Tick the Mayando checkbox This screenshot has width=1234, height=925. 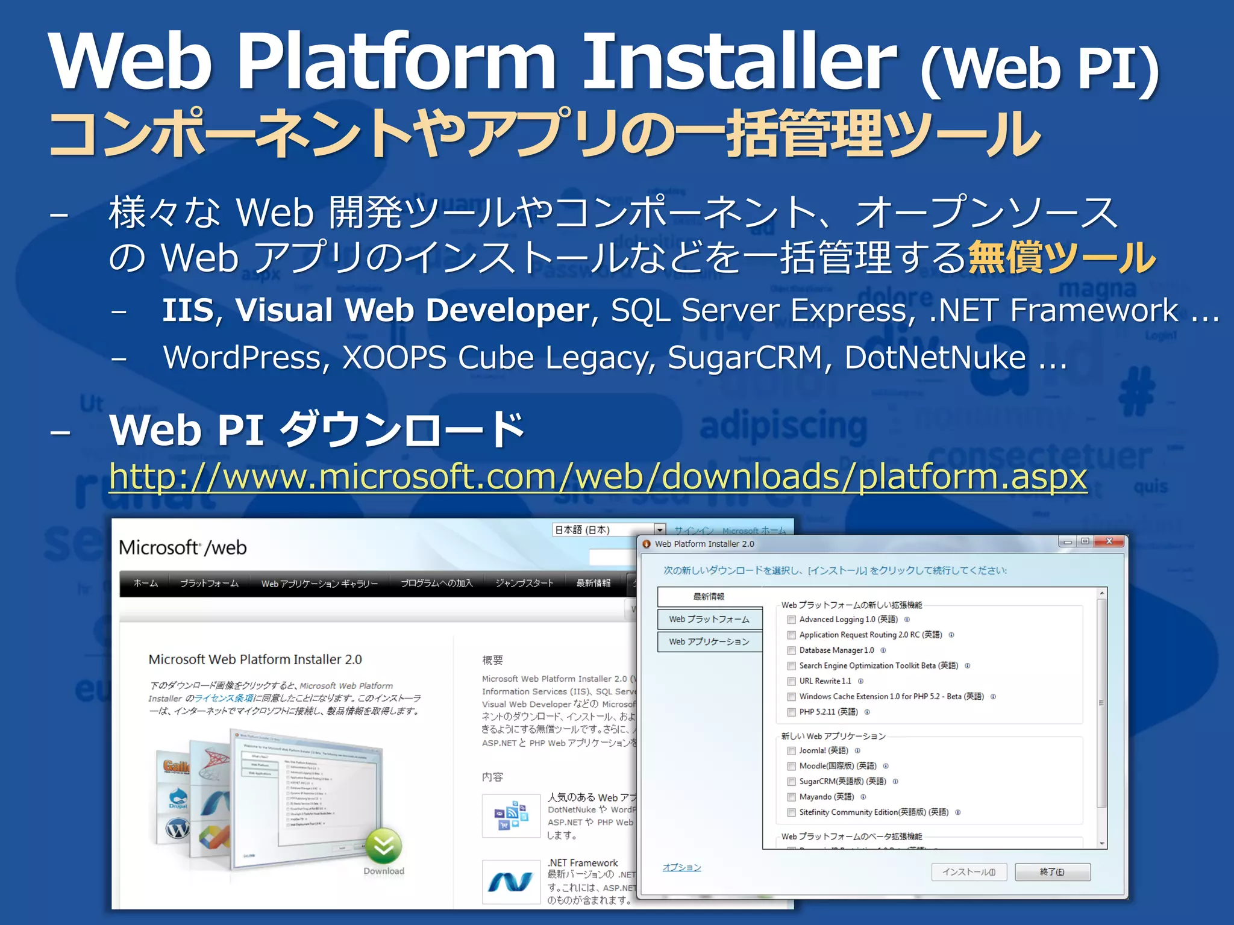(792, 797)
